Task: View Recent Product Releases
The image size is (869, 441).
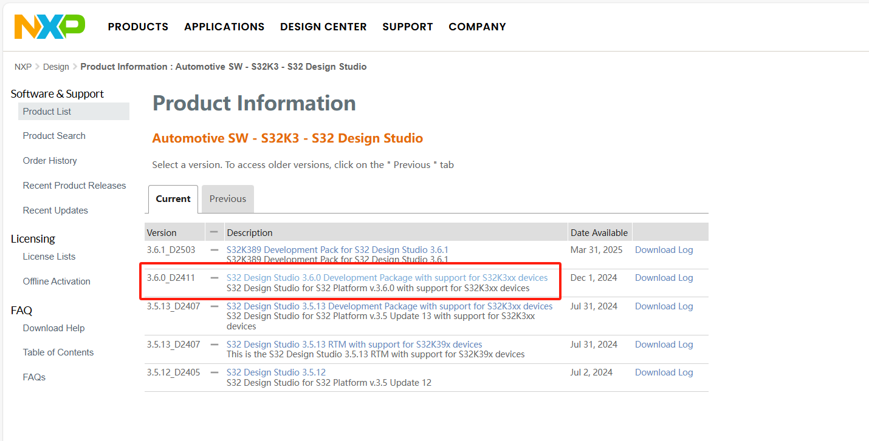Action: pyautogui.click(x=74, y=186)
